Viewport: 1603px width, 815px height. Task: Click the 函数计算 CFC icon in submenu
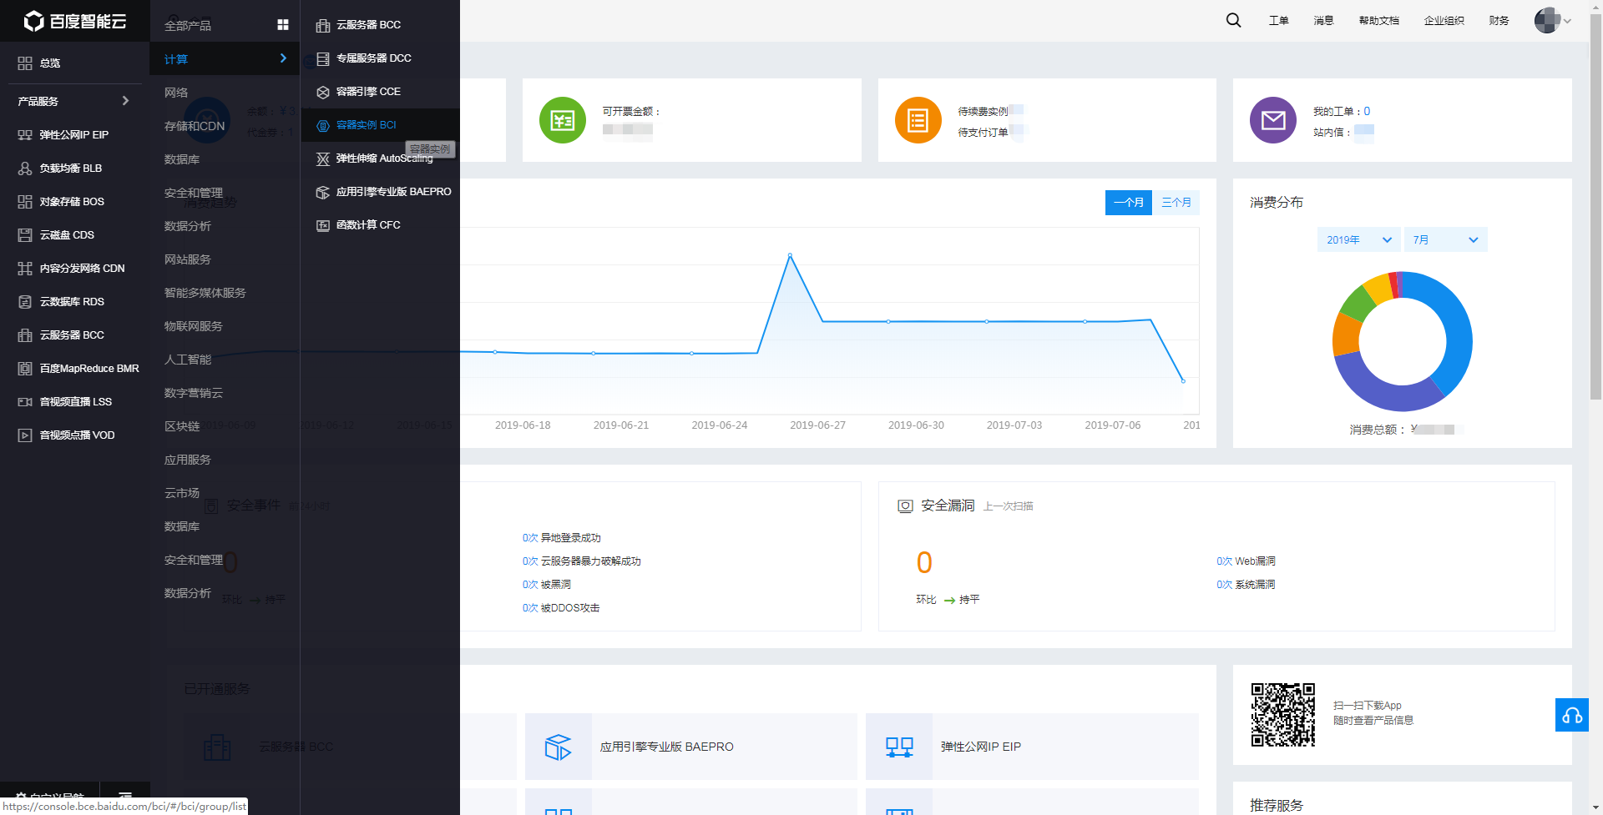(323, 225)
